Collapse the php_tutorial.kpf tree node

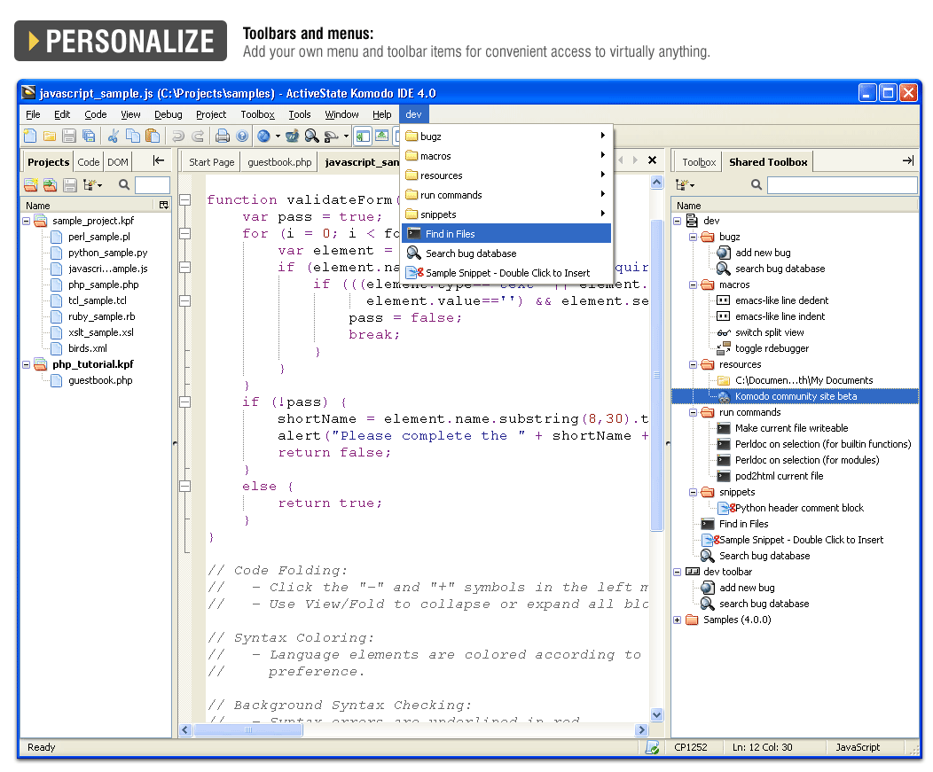click(27, 364)
